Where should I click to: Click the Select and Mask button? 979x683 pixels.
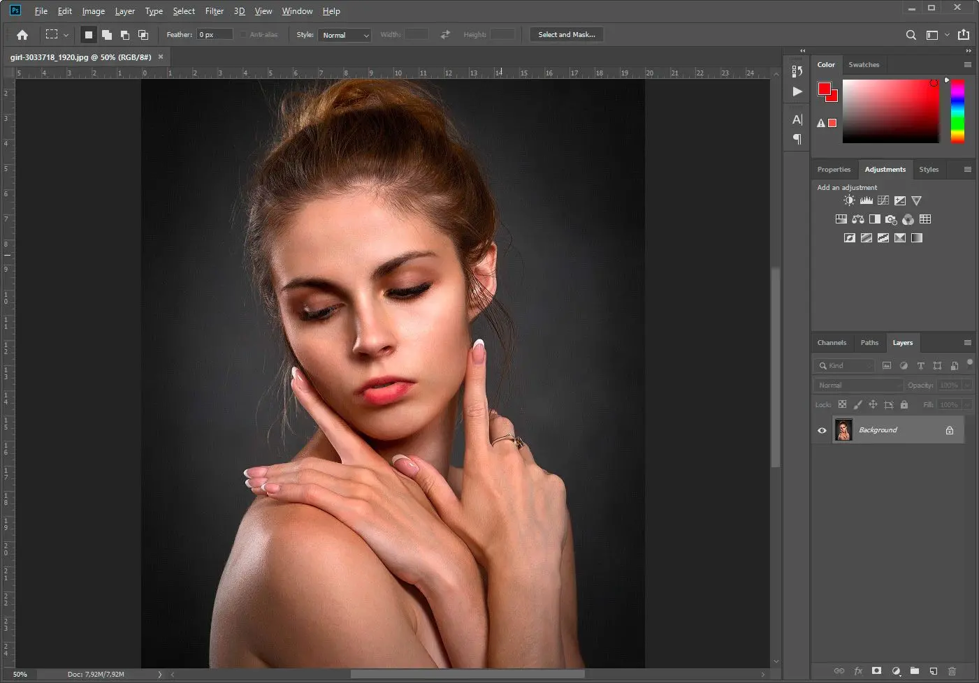[x=566, y=34]
